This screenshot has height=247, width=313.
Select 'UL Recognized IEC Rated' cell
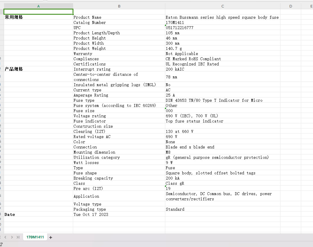click(223, 64)
